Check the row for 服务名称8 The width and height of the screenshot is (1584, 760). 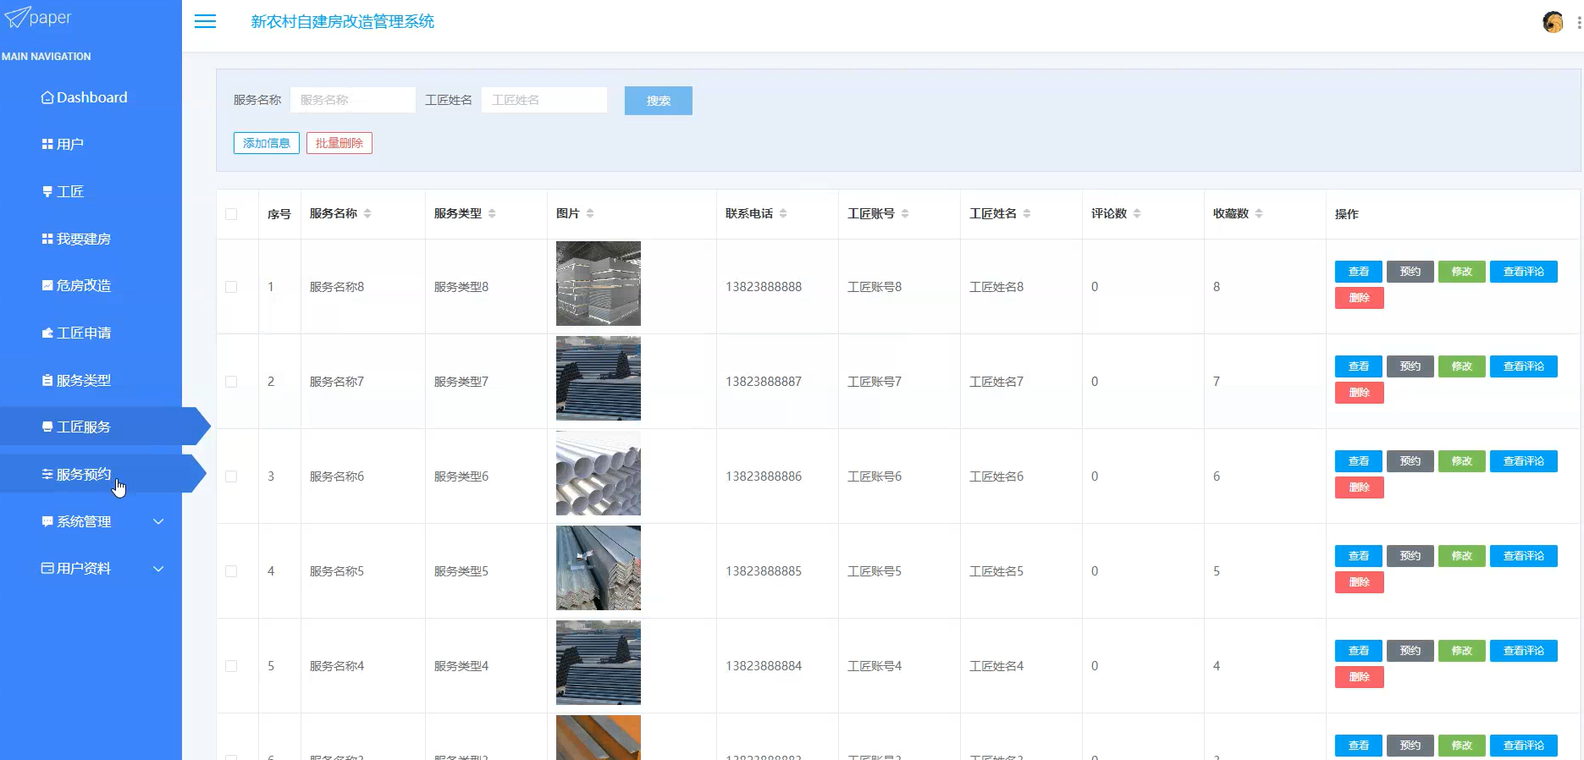click(231, 287)
